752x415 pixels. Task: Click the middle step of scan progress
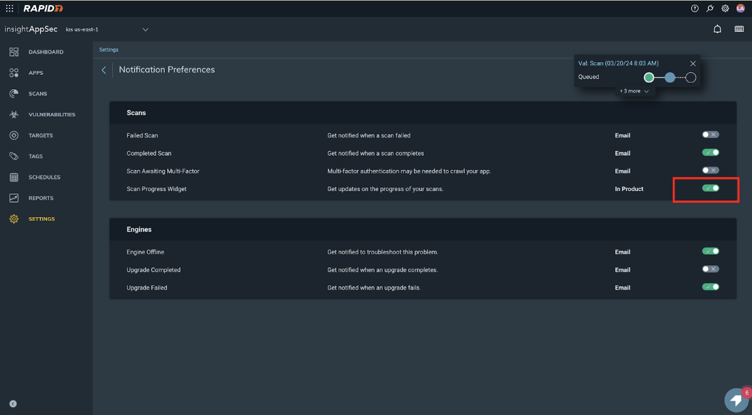point(670,77)
